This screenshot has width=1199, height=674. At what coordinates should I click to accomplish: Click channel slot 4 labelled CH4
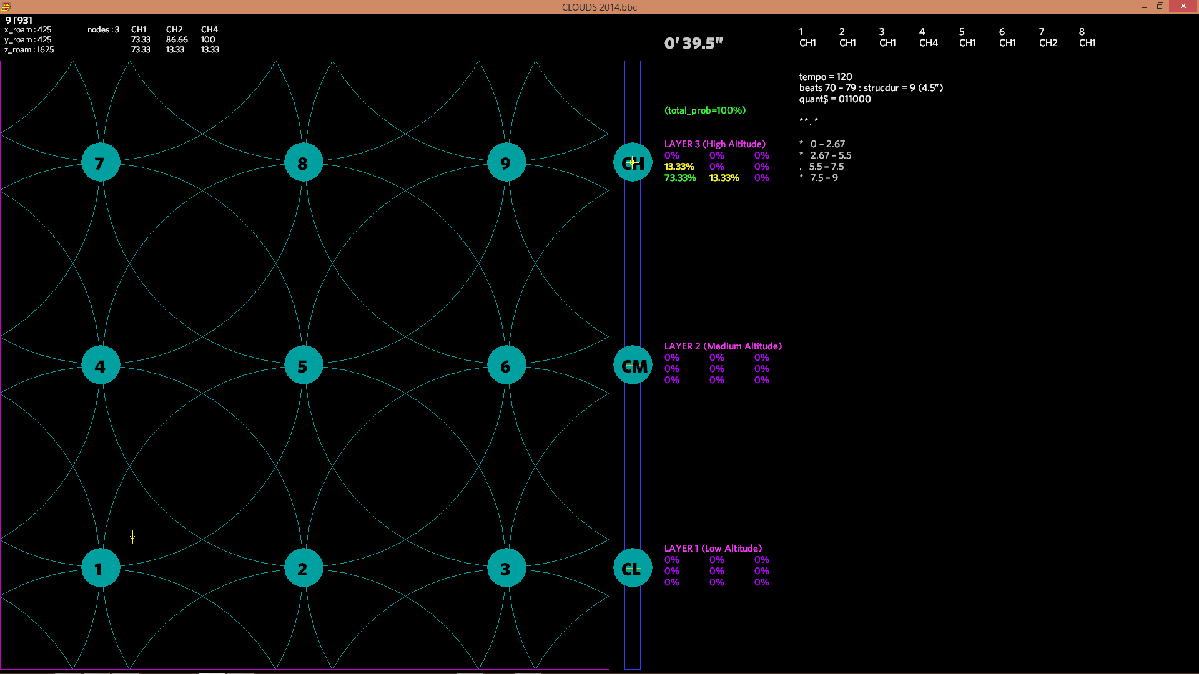coord(928,37)
